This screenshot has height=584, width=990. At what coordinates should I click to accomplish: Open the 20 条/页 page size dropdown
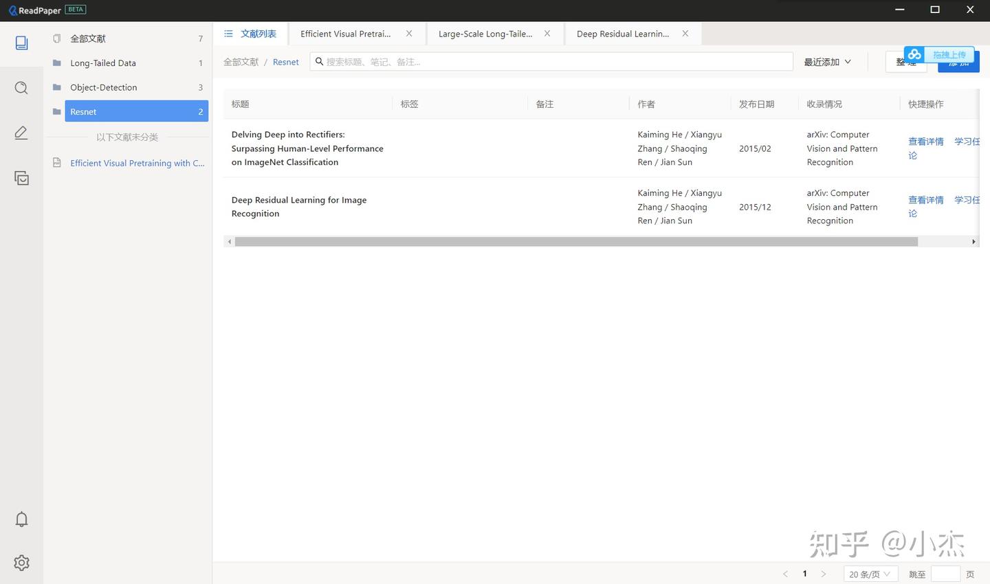click(870, 574)
